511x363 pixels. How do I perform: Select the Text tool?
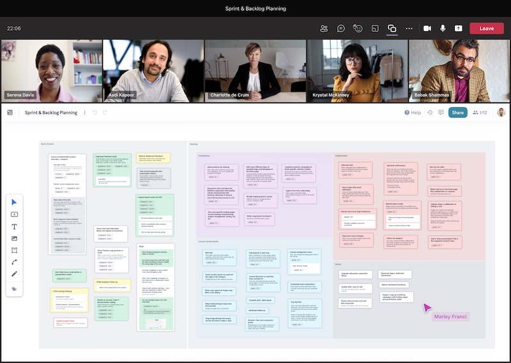pyautogui.click(x=14, y=226)
